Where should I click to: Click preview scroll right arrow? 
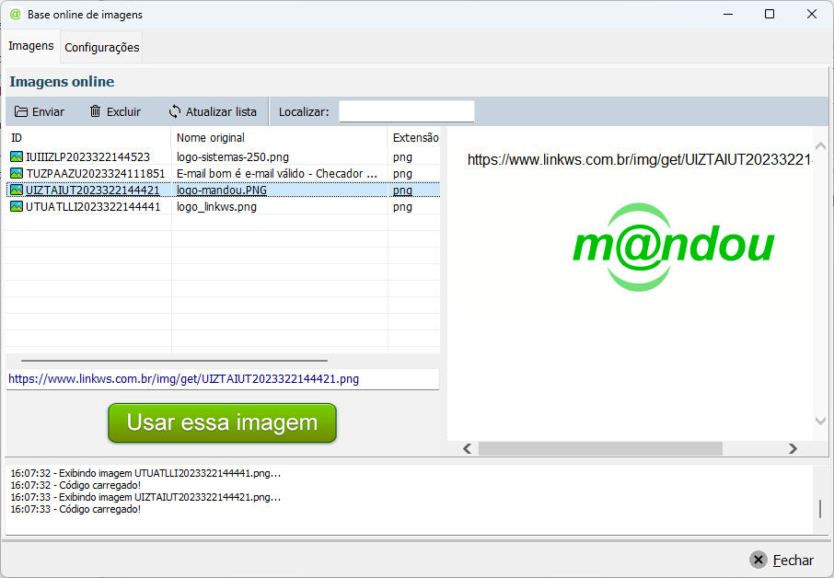point(793,448)
